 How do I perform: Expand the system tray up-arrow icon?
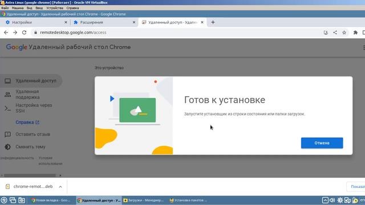(x=325, y=200)
